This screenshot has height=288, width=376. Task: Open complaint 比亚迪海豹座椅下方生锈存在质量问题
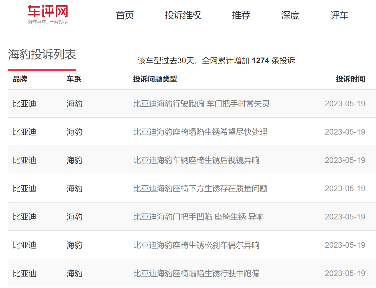click(200, 189)
